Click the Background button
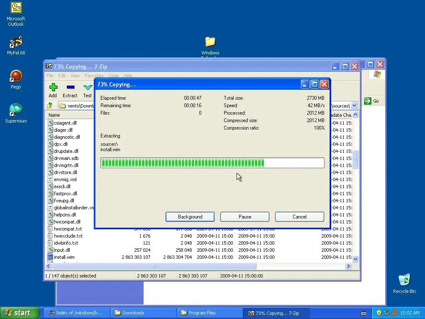This screenshot has width=425, height=319. point(190,217)
